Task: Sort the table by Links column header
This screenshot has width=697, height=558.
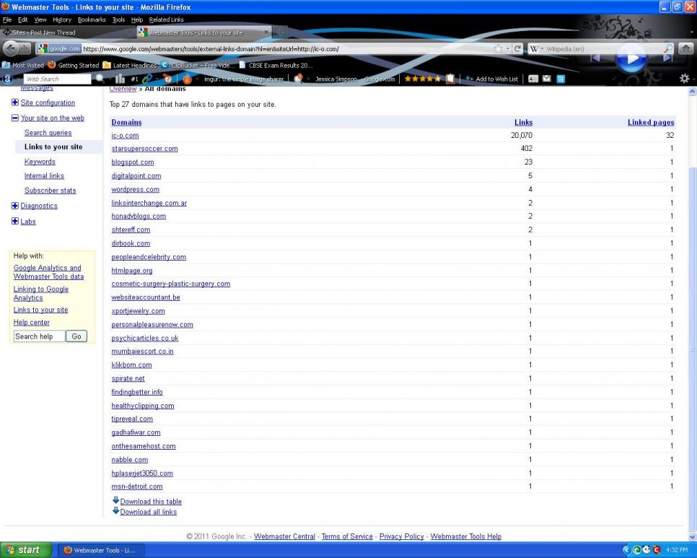Action: (523, 122)
